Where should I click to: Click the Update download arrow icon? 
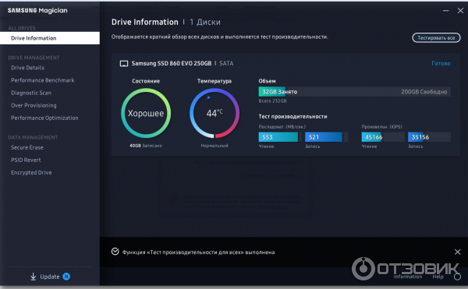(x=33, y=277)
